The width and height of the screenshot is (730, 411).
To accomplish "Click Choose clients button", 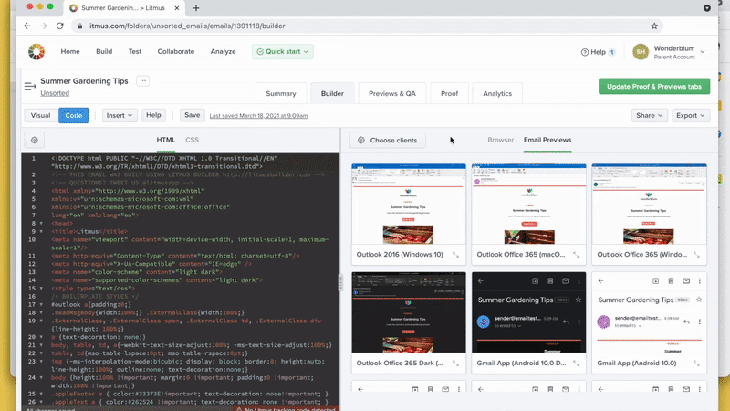I will click(389, 141).
